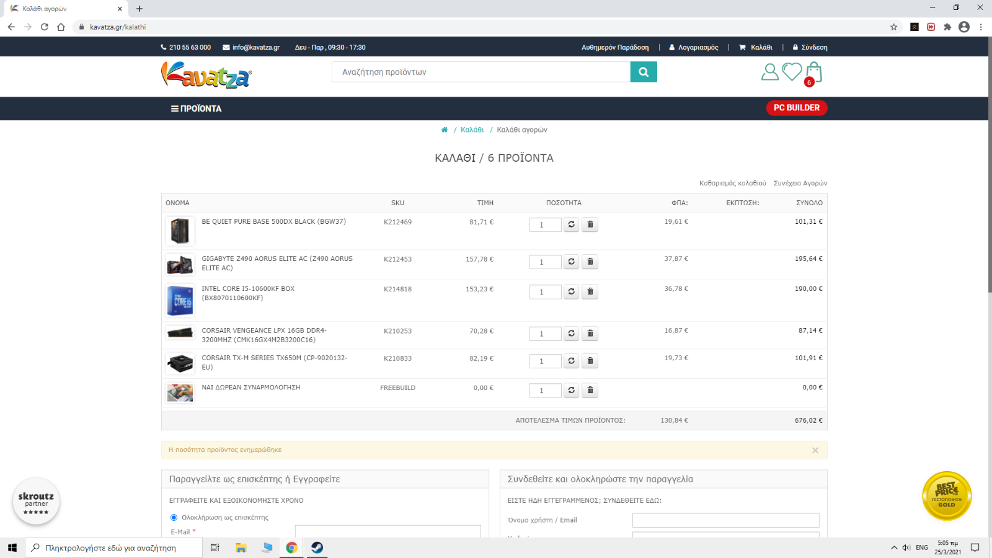The width and height of the screenshot is (992, 558).
Task: Focus the product search field
Action: point(481,72)
